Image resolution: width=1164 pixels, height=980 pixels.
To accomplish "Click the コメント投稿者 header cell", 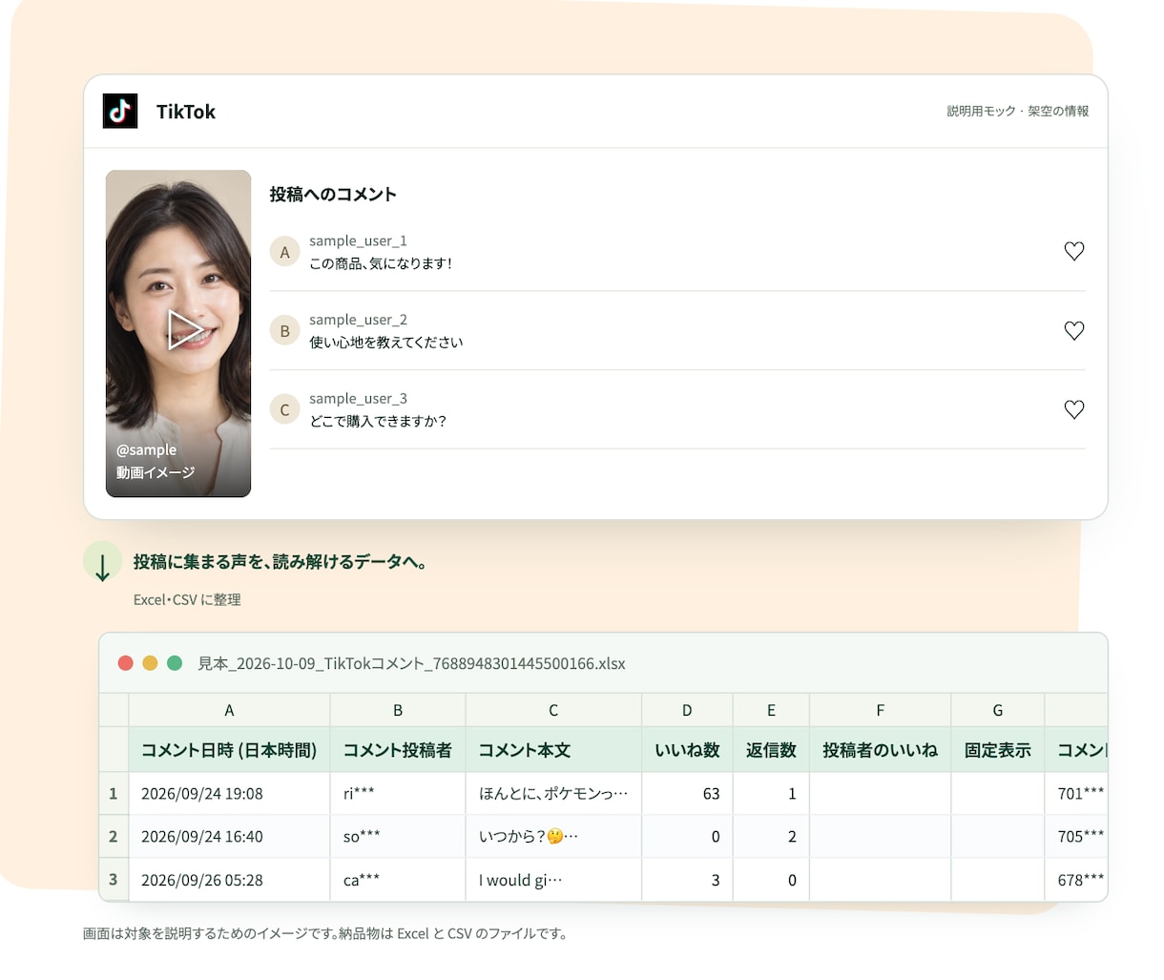I will (x=398, y=750).
